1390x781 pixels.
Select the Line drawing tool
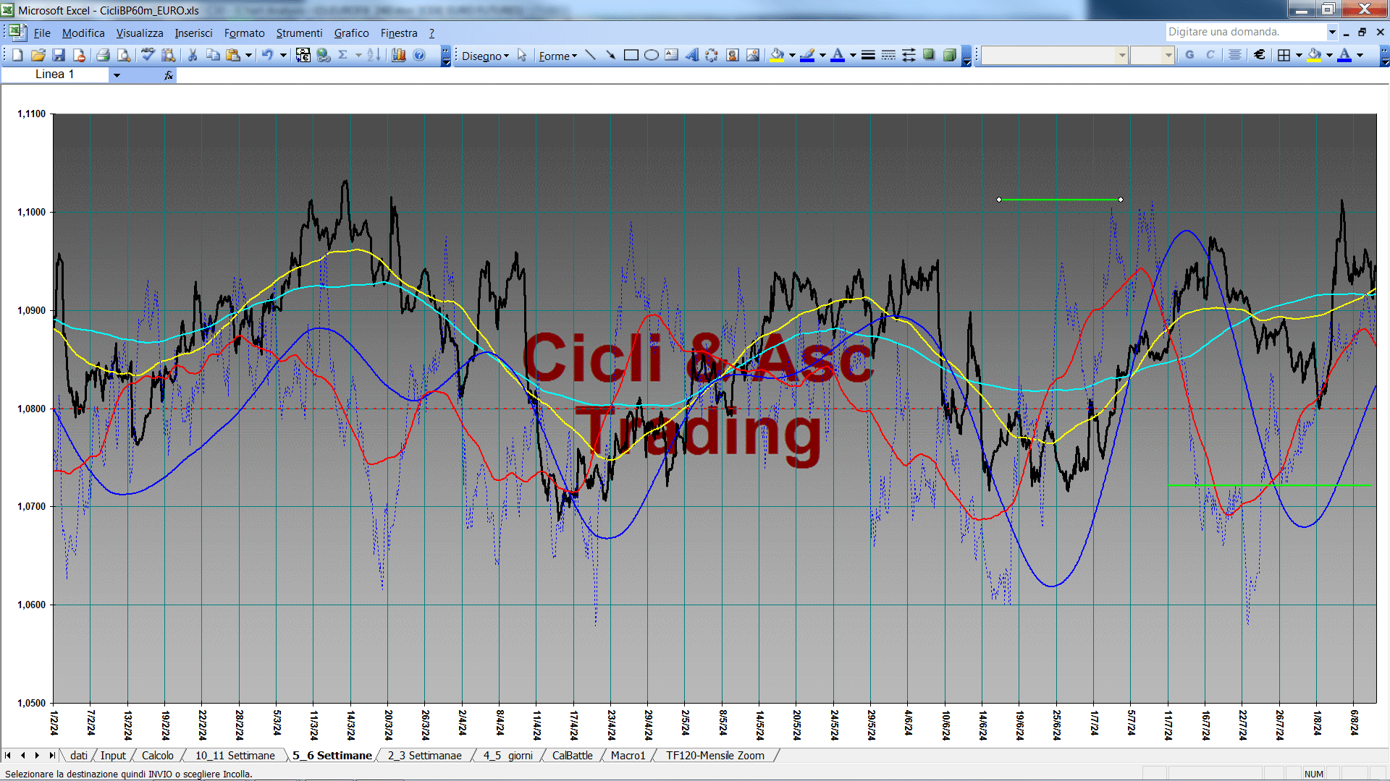pyautogui.click(x=590, y=55)
